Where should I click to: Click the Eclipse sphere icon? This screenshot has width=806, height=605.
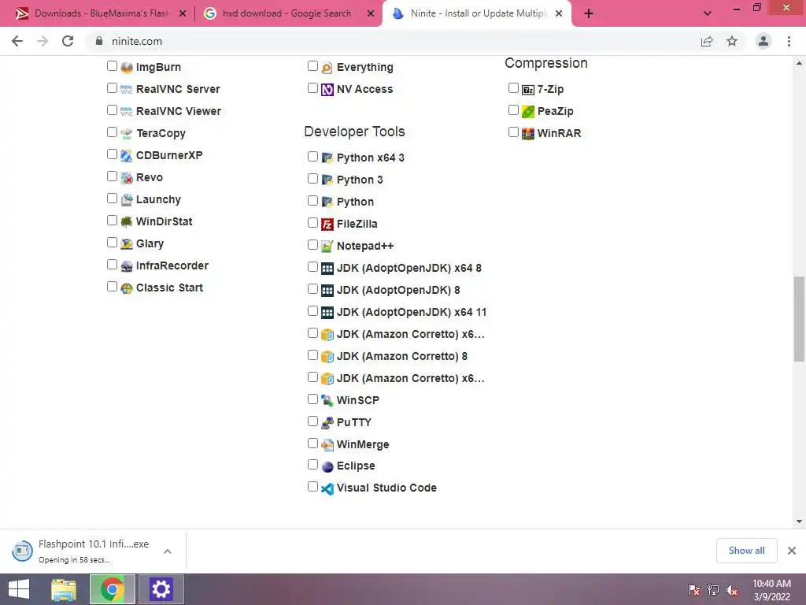click(x=327, y=466)
